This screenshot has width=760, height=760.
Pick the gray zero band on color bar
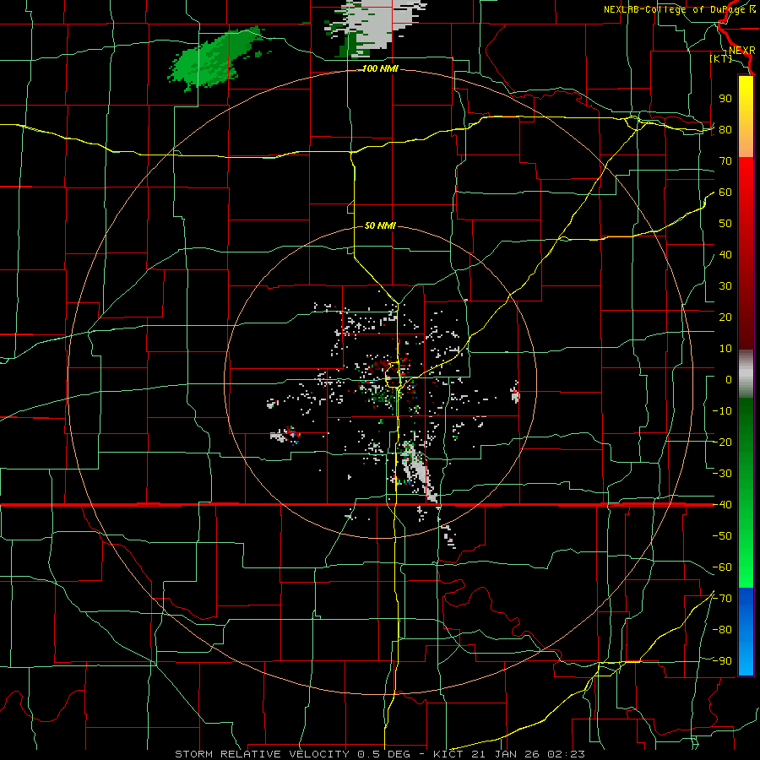coord(746,374)
